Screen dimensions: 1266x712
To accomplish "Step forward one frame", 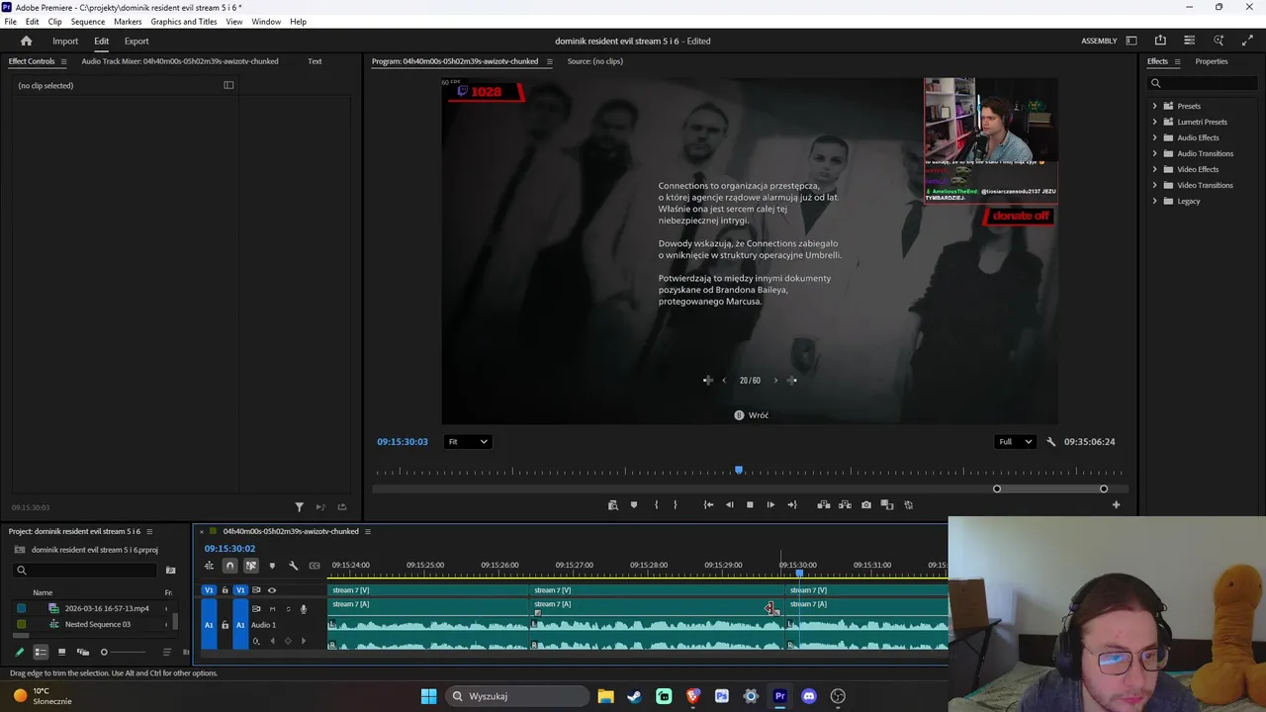I will (770, 504).
